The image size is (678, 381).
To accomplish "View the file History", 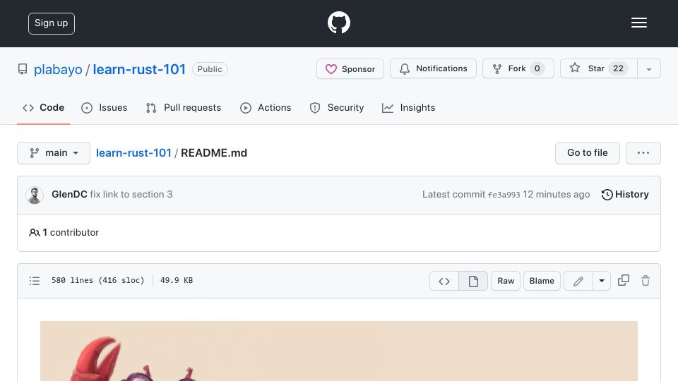I will [625, 195].
